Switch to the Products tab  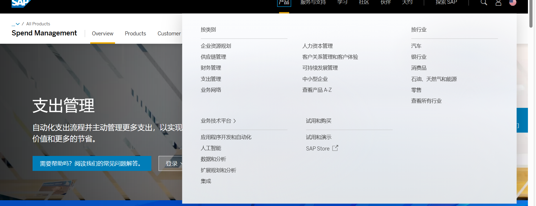click(x=136, y=34)
